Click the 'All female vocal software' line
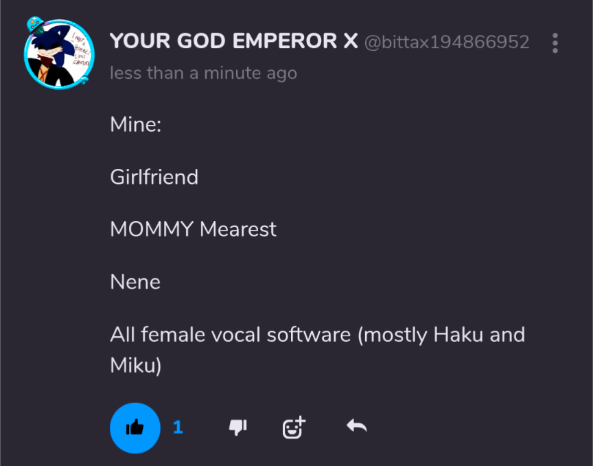Screen dimensions: 593x466 231,334
